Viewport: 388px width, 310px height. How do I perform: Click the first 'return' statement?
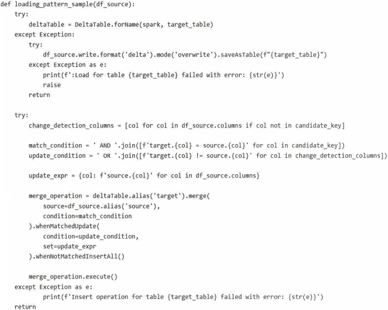[x=39, y=95]
